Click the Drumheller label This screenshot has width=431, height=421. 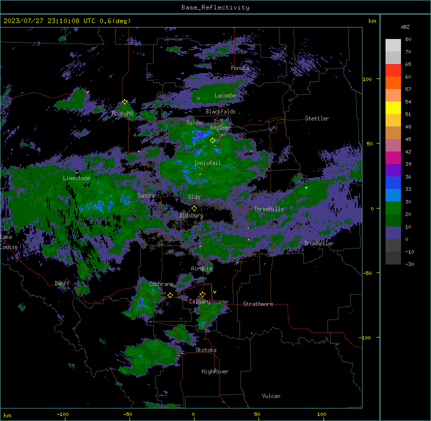[319, 243]
